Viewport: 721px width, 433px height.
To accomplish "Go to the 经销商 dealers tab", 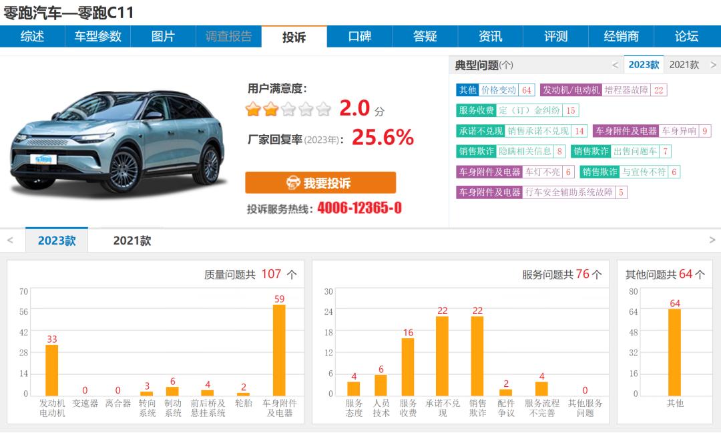I will (x=621, y=37).
